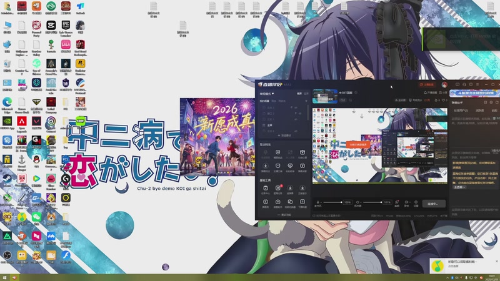Click the user avatar in streaming app title bar
This screenshot has width=500, height=281.
tap(444, 85)
